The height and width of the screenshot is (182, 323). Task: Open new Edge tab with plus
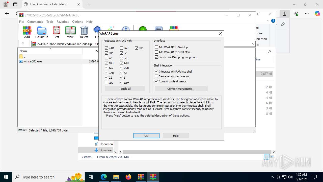pos(88,4)
